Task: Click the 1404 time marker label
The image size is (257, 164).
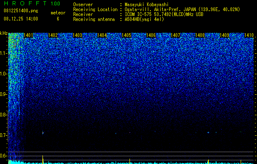Action: pyautogui.click(x=102, y=35)
